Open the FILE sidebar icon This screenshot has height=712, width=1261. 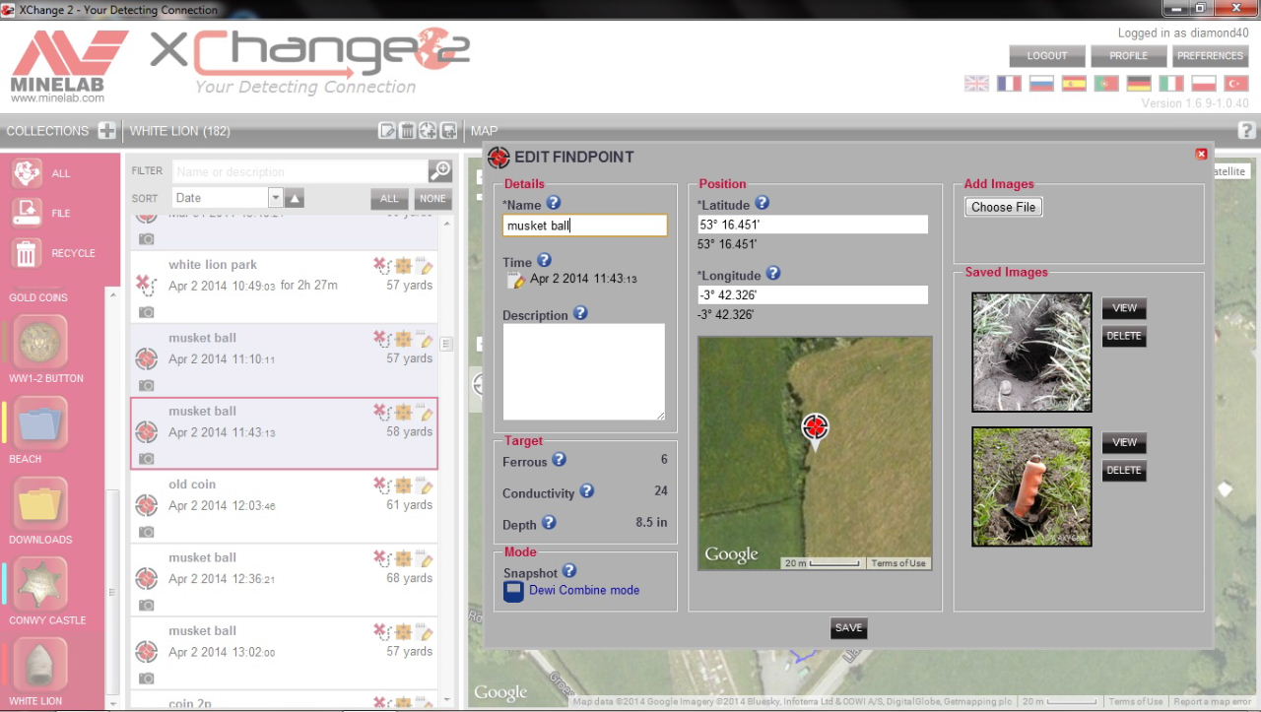coord(27,213)
